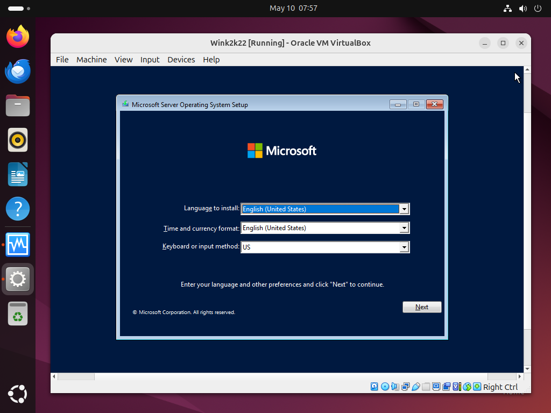Open the VirtualBox File menu
551x413 pixels.
coord(62,60)
